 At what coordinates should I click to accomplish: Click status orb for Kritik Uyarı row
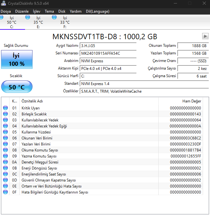point(5,108)
